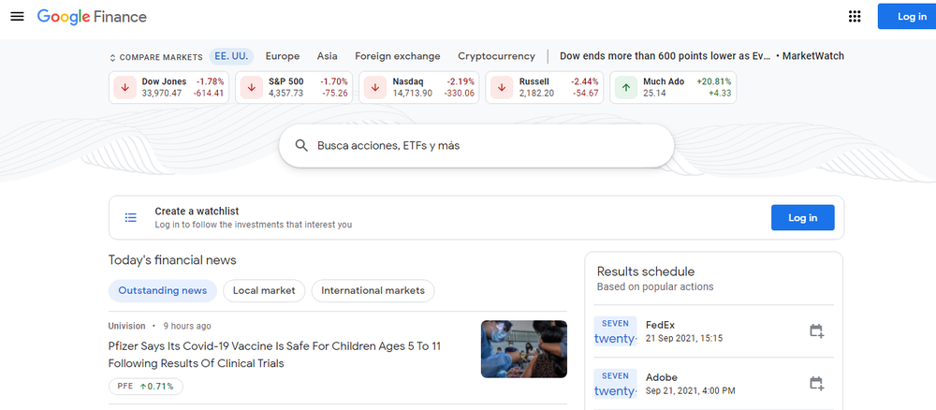Viewport: 936px width, 410px height.
Task: Select the EE. UU. market tab
Action: 231,56
